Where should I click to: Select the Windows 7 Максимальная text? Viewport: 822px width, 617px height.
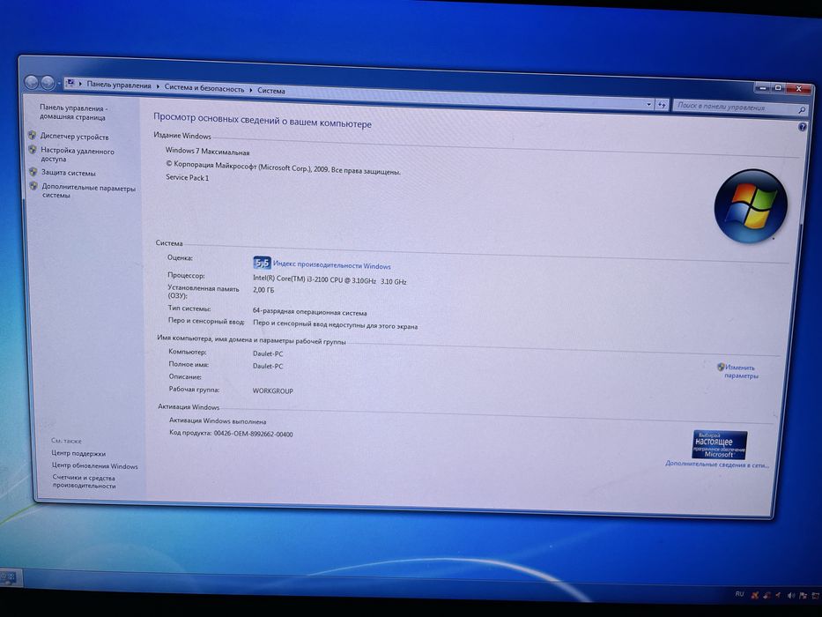click(x=208, y=151)
